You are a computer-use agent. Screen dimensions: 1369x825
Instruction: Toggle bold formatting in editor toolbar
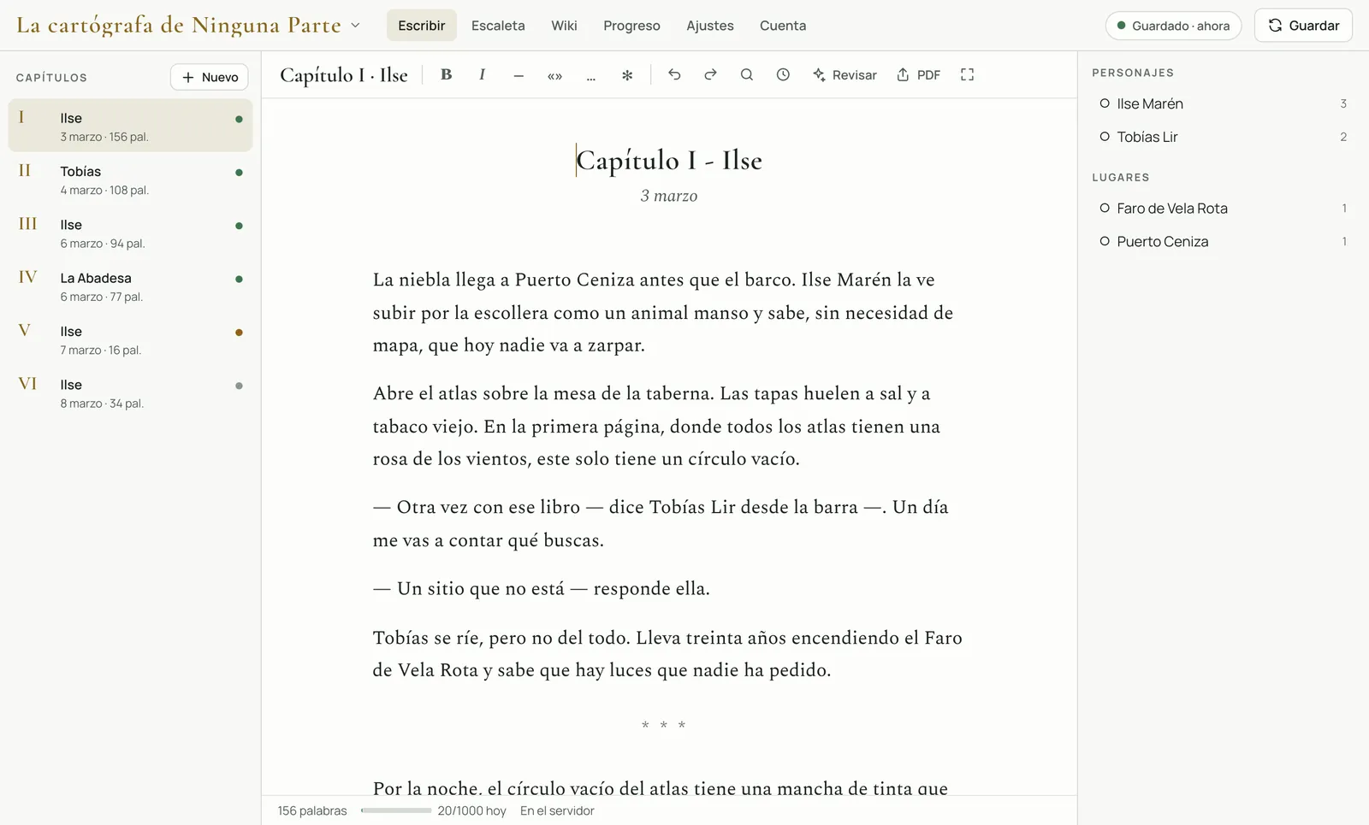pyautogui.click(x=446, y=75)
